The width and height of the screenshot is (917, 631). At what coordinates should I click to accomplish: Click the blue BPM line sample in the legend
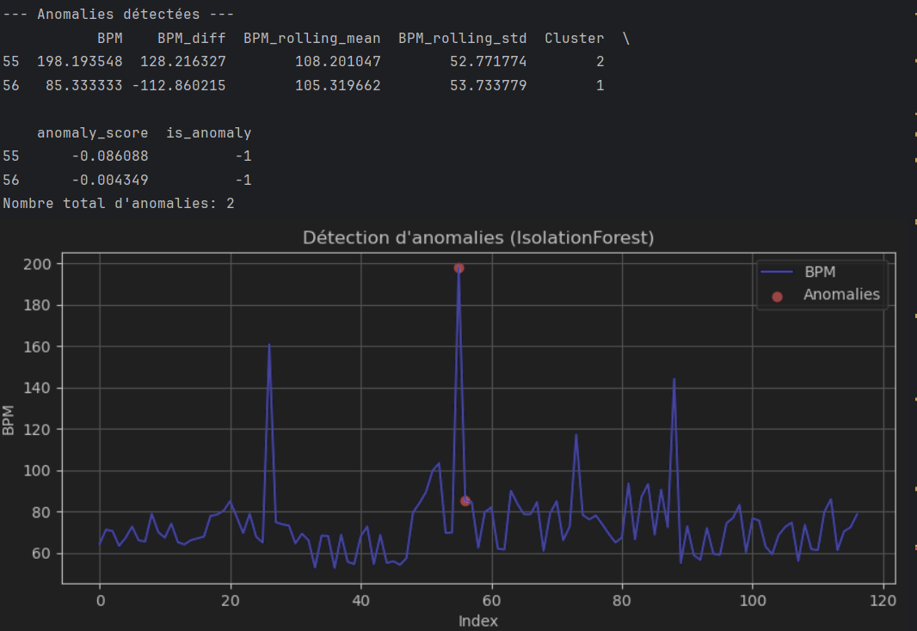[x=777, y=272]
